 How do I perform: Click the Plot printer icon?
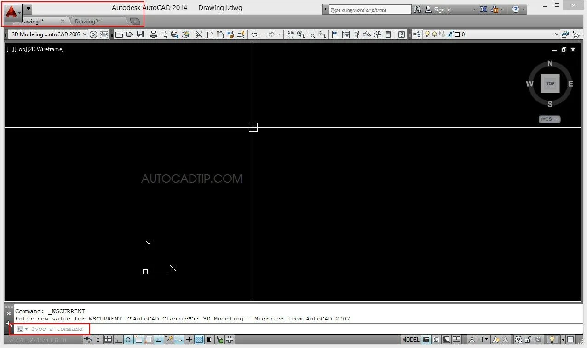(154, 34)
